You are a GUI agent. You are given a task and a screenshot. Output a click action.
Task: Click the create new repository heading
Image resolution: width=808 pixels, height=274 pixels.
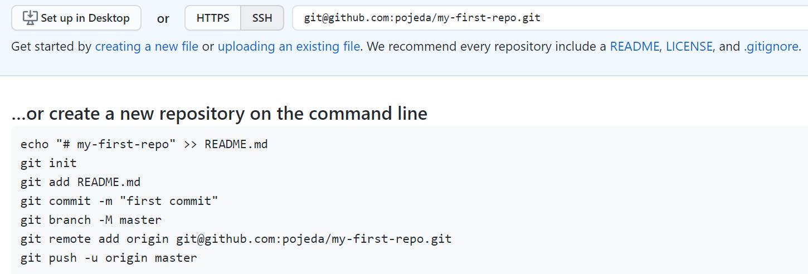coord(219,114)
